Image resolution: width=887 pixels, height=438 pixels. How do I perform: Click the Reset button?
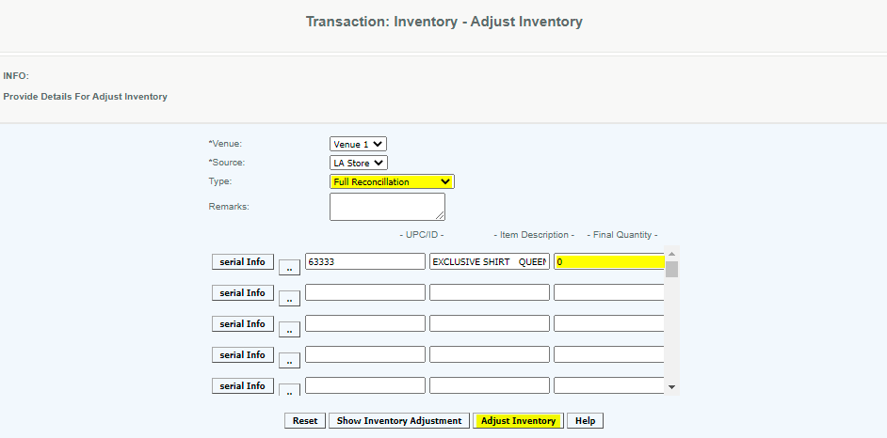[x=305, y=421]
